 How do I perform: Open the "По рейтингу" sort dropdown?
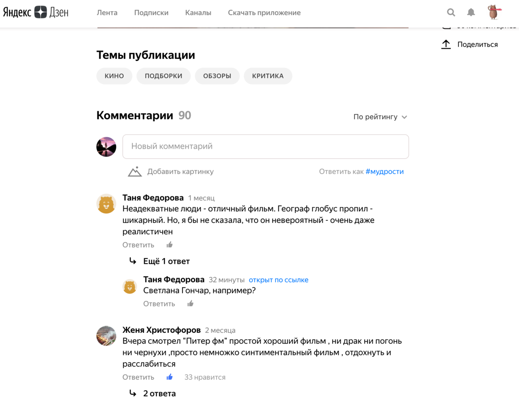point(380,117)
